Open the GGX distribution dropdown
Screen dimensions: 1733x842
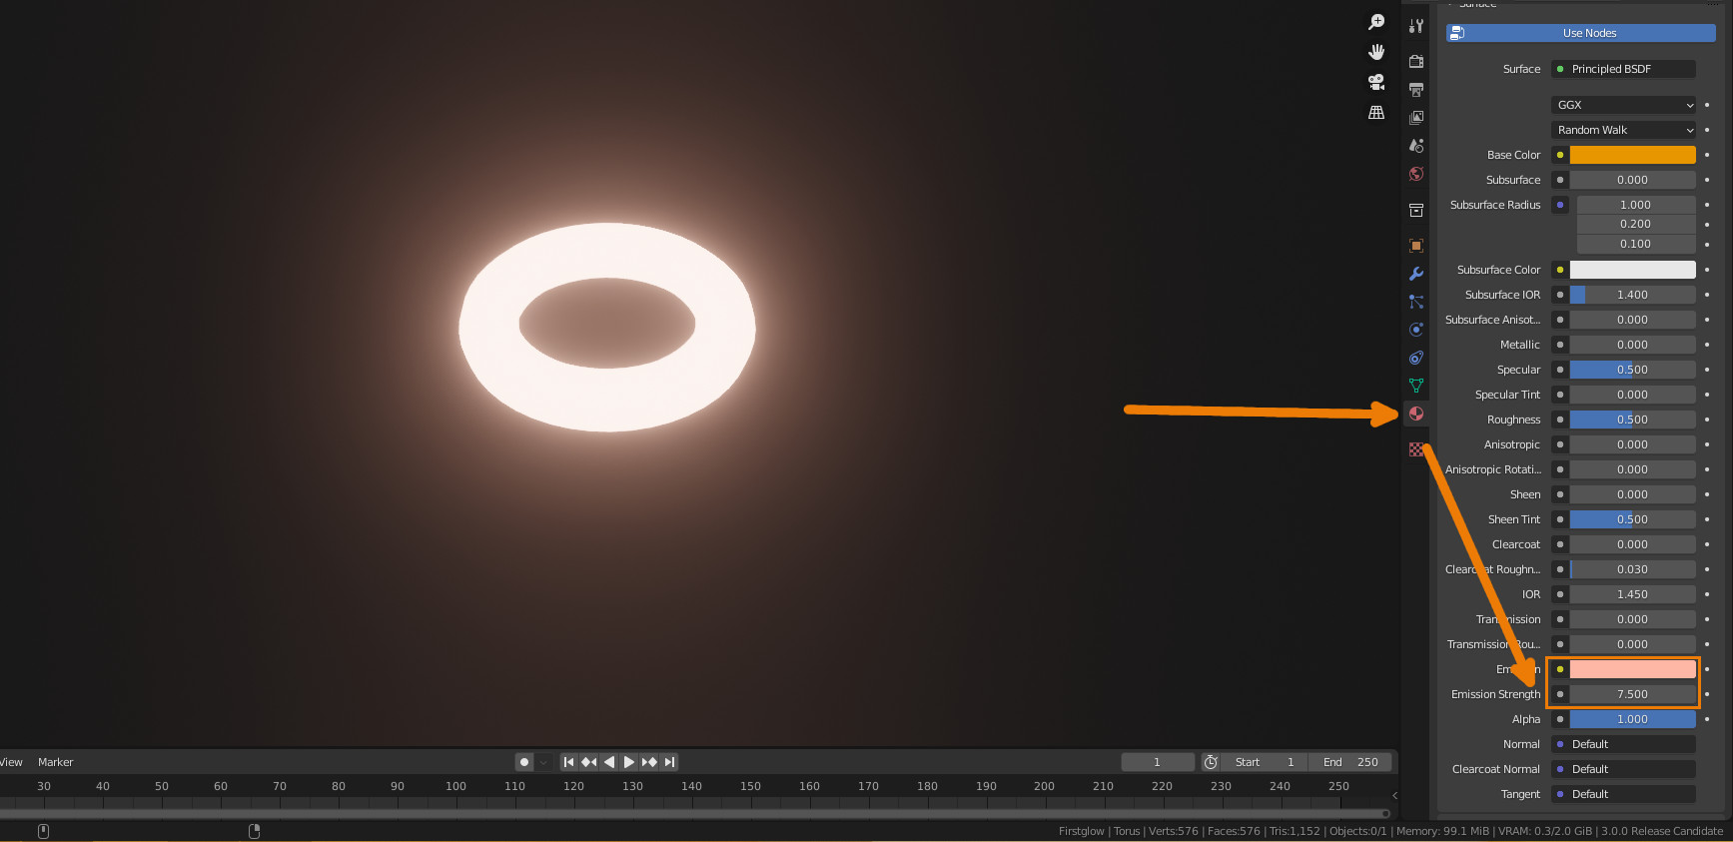click(1624, 105)
